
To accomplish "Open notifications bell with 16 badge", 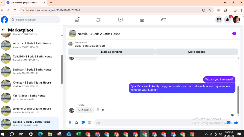I will [228, 20].
